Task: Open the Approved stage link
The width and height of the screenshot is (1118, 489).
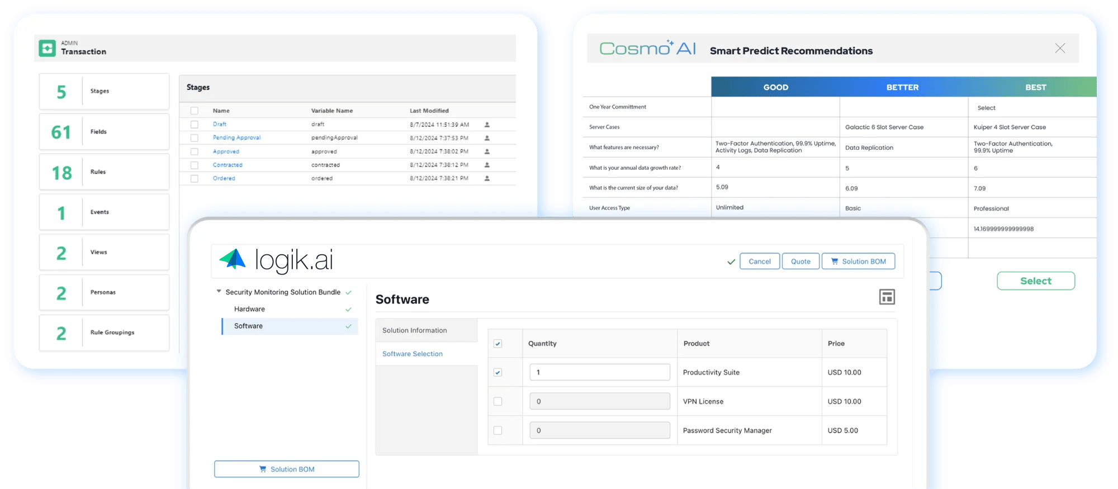Action: 226,151
